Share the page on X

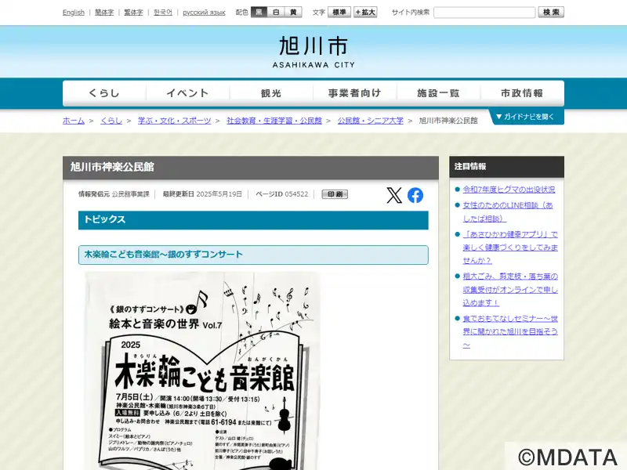(394, 195)
